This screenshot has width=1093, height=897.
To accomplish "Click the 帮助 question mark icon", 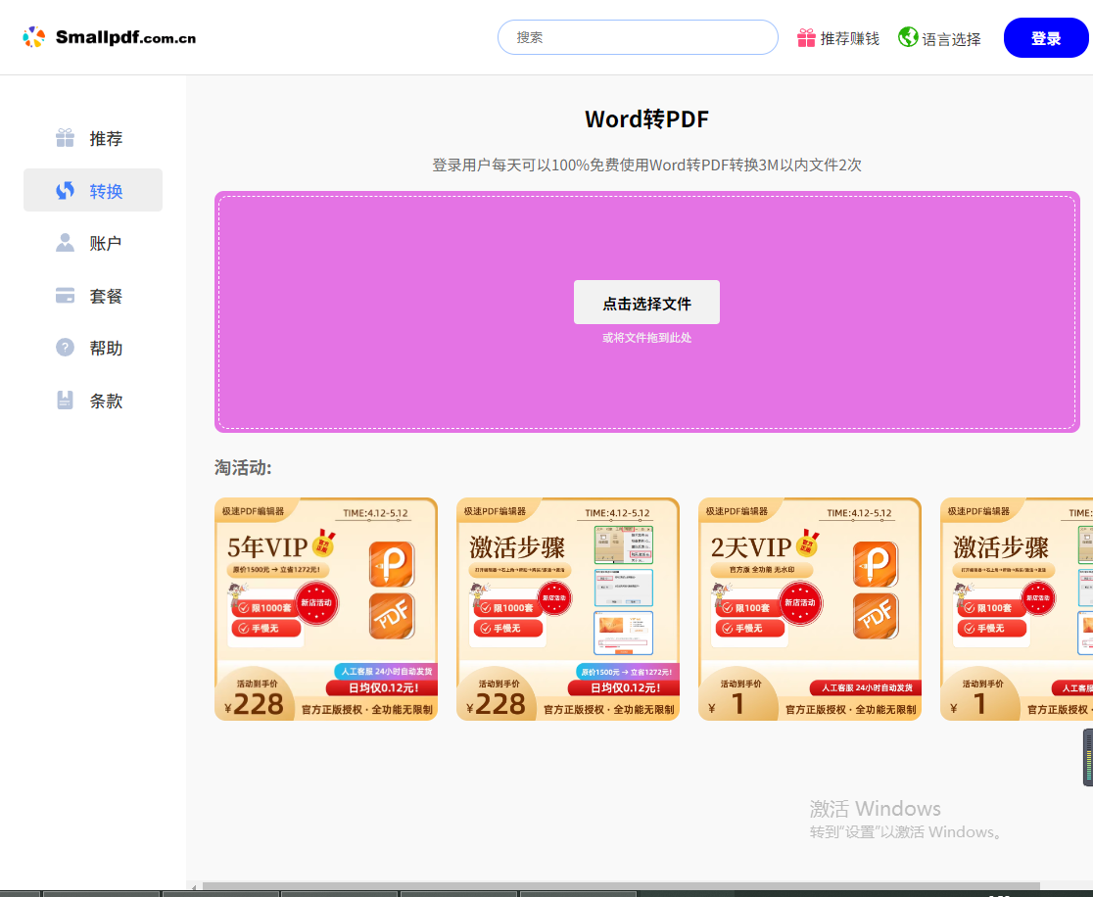I will 65,347.
